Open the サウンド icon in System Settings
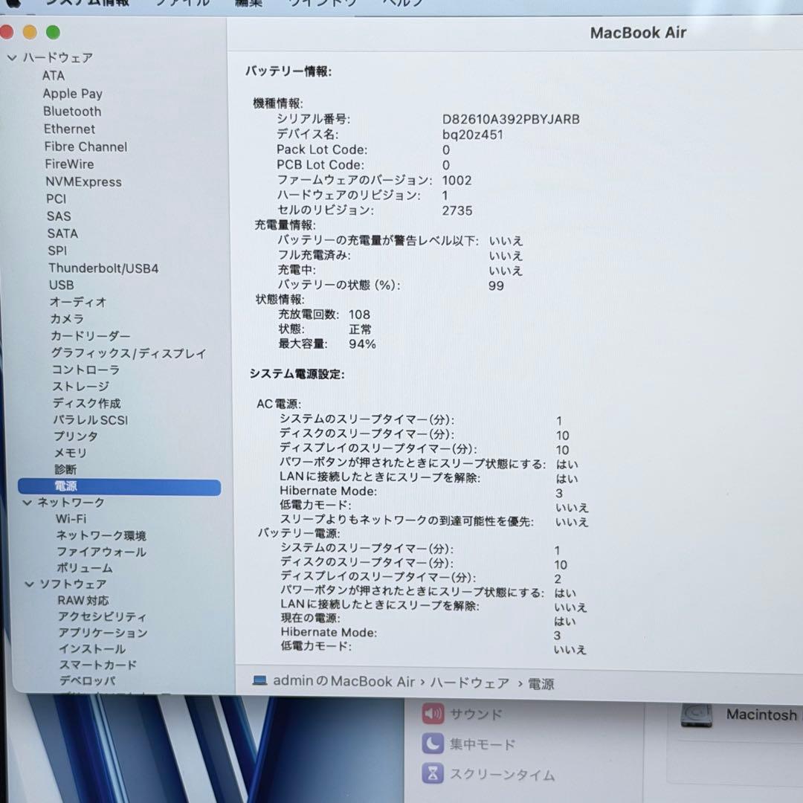The height and width of the screenshot is (803, 803). [x=433, y=713]
